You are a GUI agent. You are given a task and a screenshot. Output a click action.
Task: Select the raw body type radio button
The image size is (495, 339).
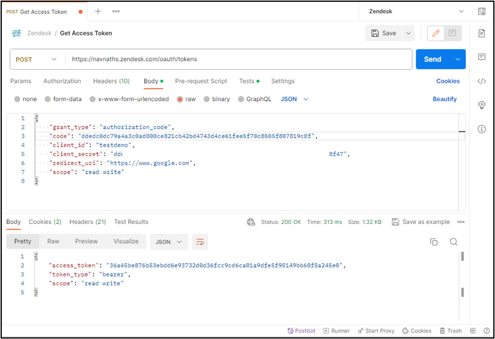[180, 99]
